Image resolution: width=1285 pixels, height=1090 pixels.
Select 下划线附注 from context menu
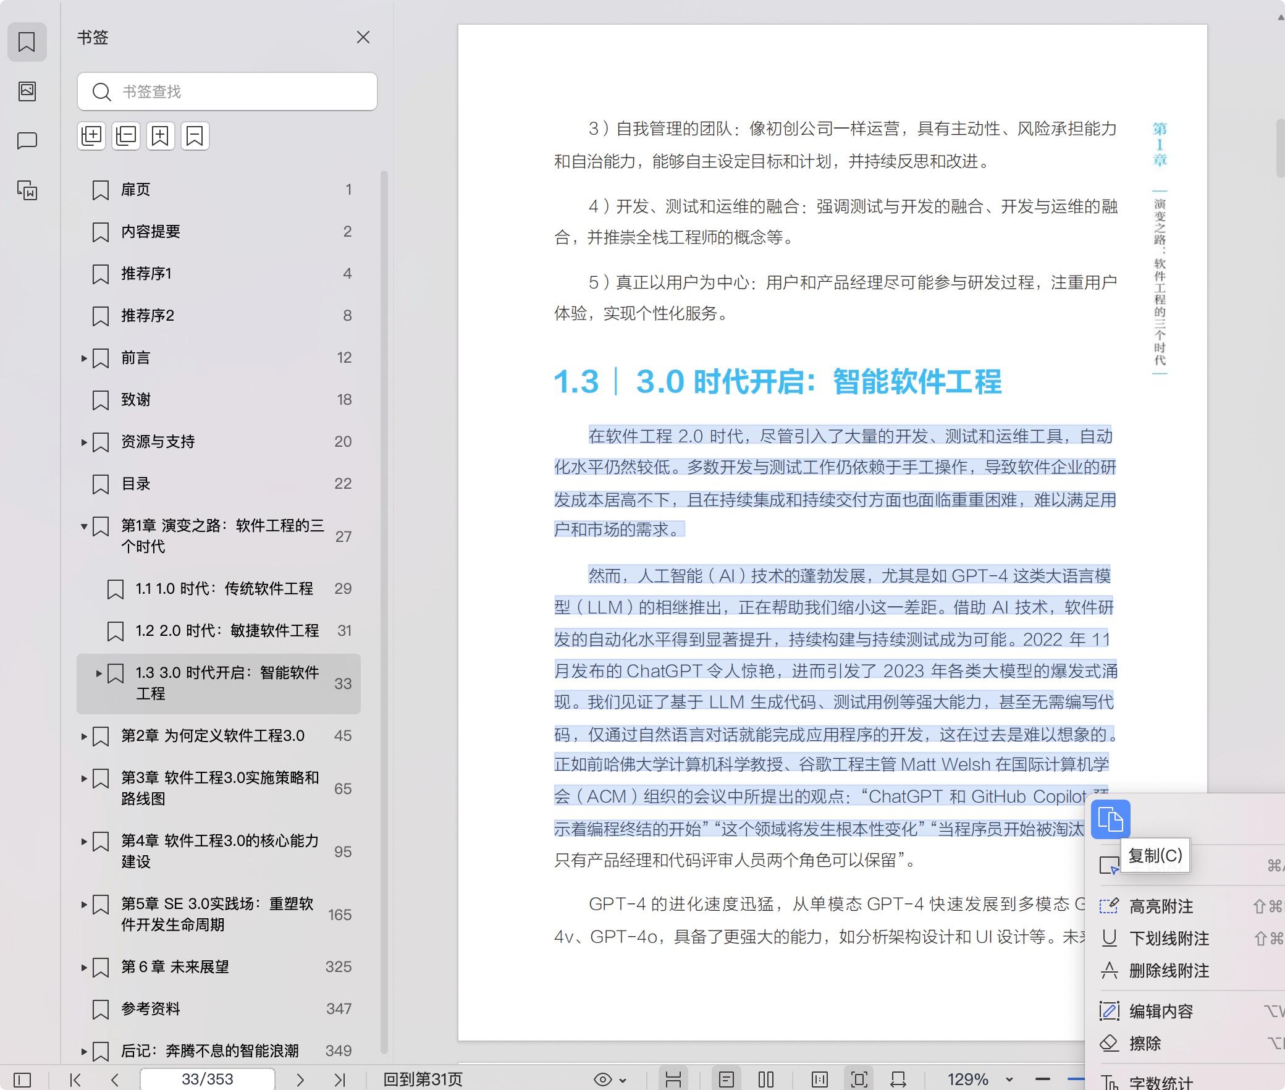pos(1169,939)
